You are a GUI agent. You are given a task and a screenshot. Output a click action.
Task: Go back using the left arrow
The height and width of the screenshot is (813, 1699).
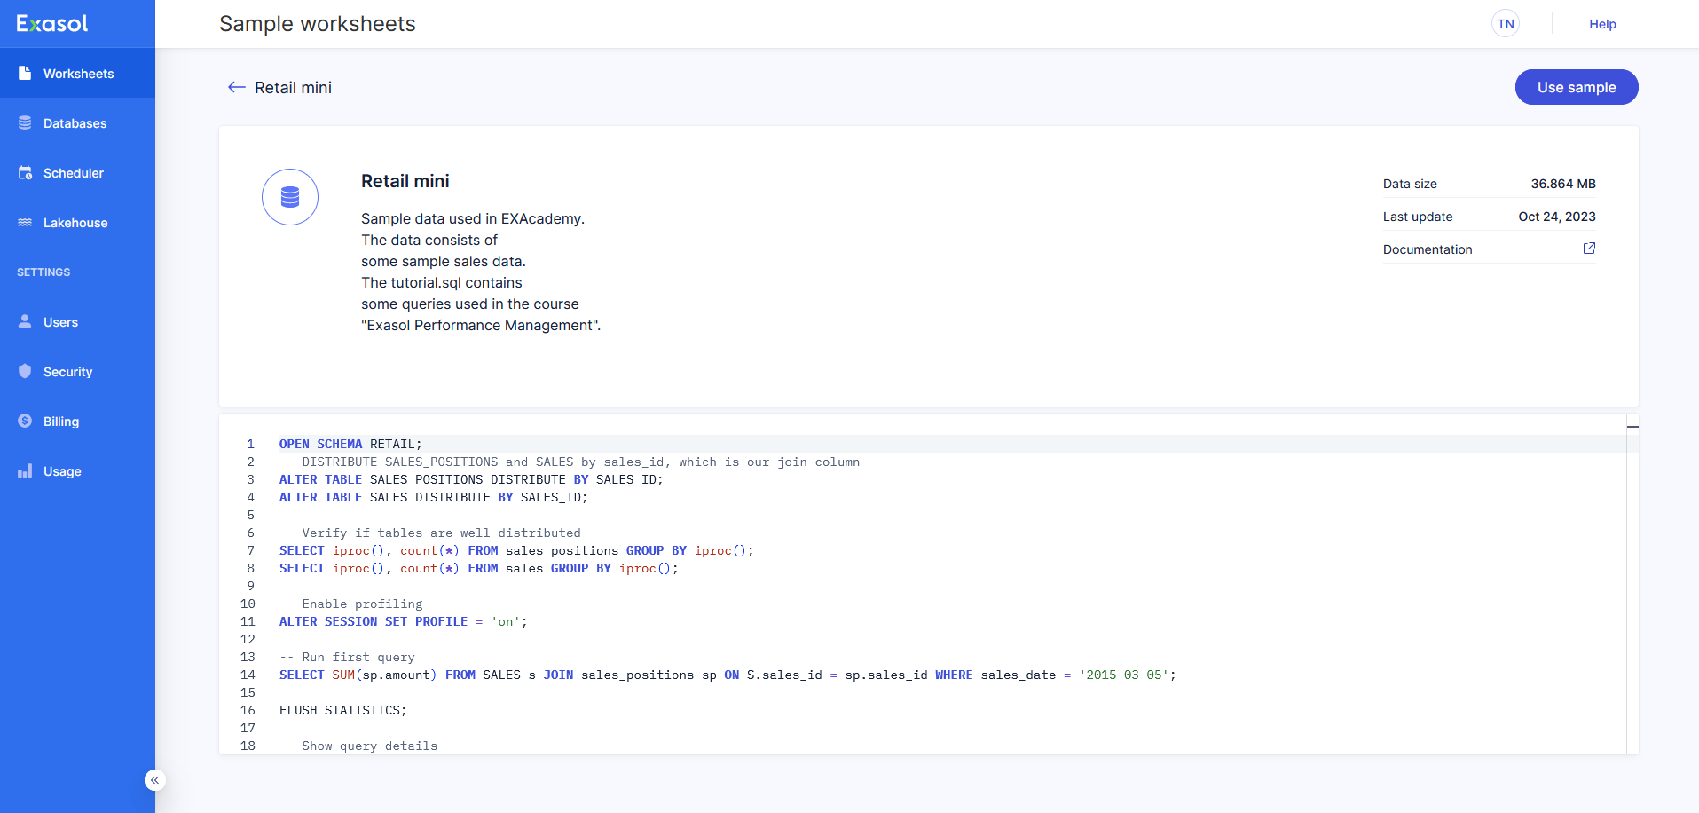(x=236, y=87)
